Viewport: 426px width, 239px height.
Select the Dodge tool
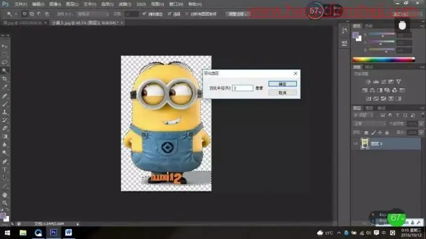click(x=5, y=153)
